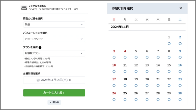
Task: Select availability circle for November 30
Action: (x=180, y=100)
